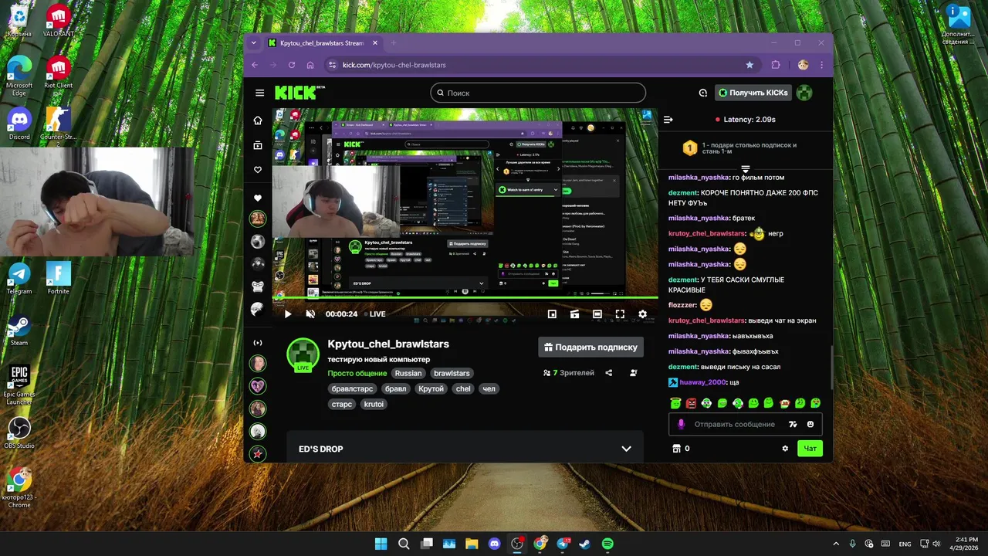The height and width of the screenshot is (556, 988).
Task: Open the player settings gear
Action: click(x=642, y=314)
